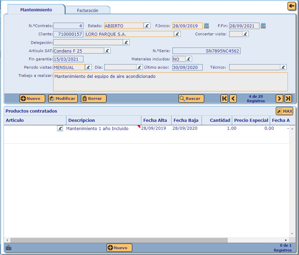Screen dimensions: 299x255
Task: Click the back arrow icon top right
Action: (292, 6)
